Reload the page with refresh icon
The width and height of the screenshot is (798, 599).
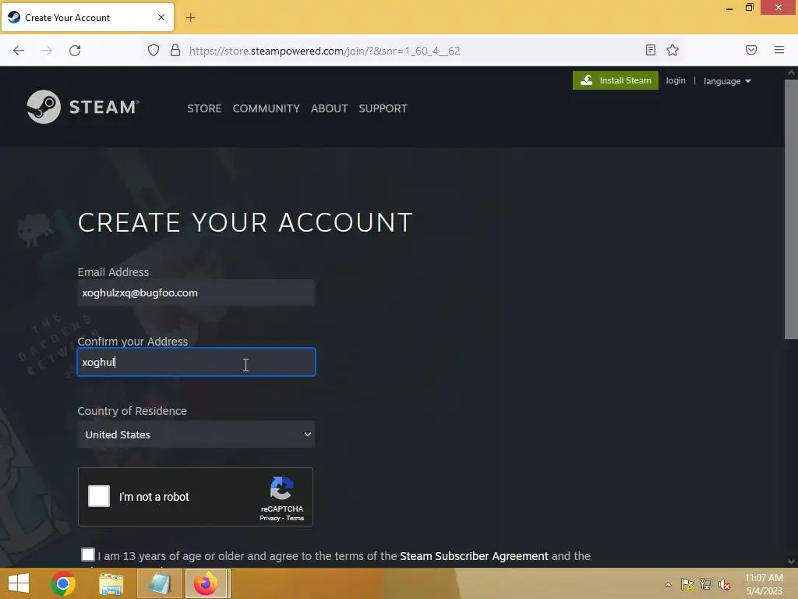coord(75,51)
